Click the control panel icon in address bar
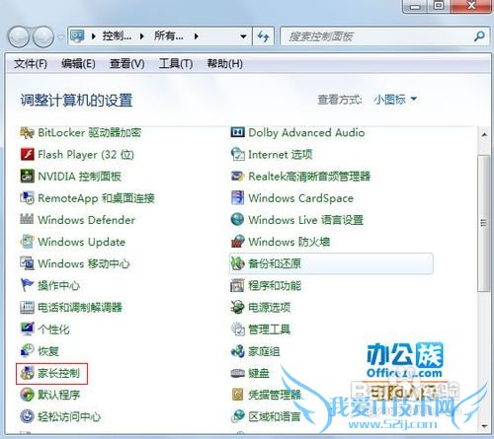The height and width of the screenshot is (439, 494). pos(78,37)
